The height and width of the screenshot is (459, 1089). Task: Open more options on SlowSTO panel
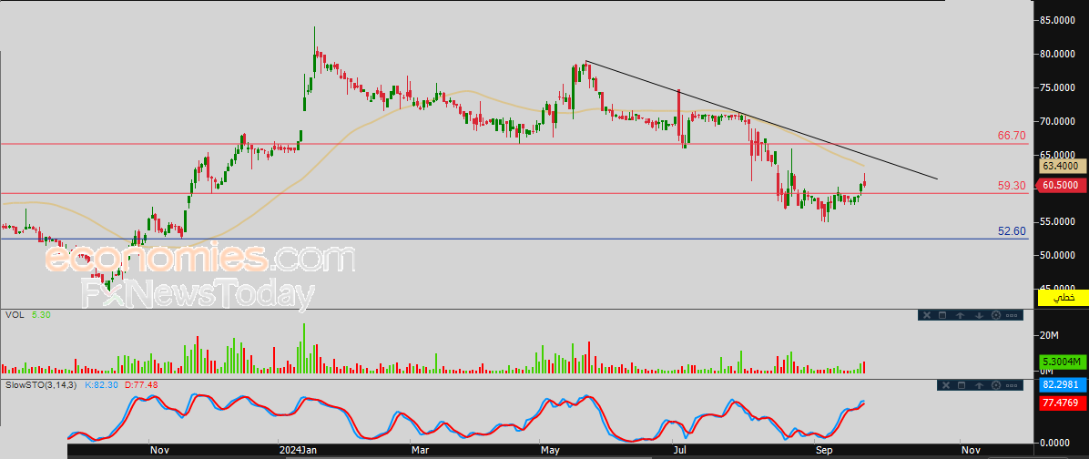coord(1012,385)
